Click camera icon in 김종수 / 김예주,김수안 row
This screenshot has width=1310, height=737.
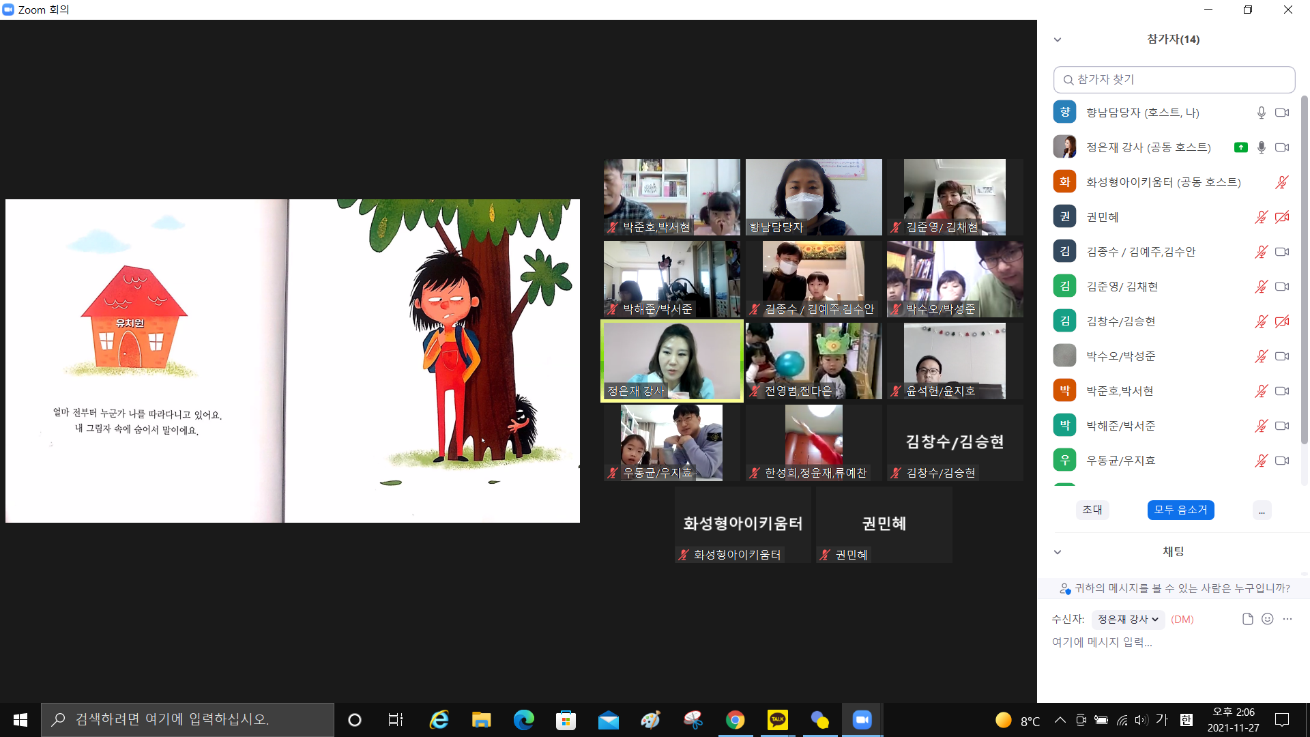(1282, 252)
